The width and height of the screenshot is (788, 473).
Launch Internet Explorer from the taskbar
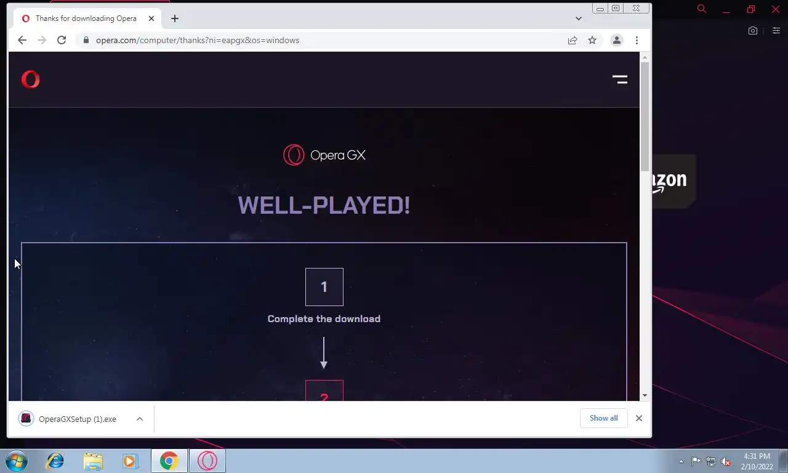pyautogui.click(x=55, y=461)
